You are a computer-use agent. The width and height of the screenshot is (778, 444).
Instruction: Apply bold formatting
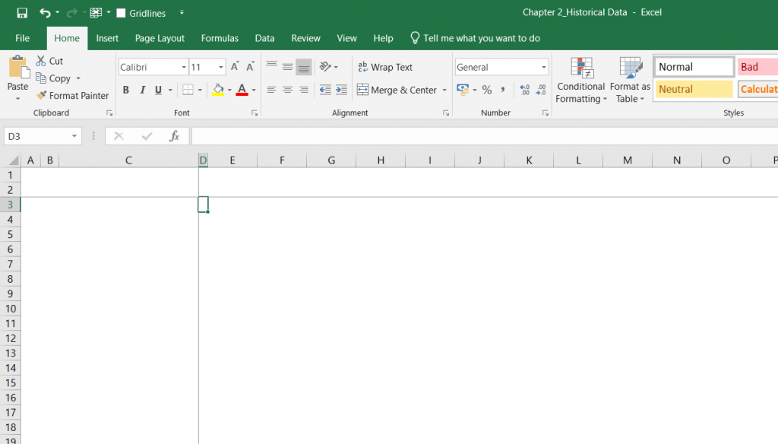[125, 90]
